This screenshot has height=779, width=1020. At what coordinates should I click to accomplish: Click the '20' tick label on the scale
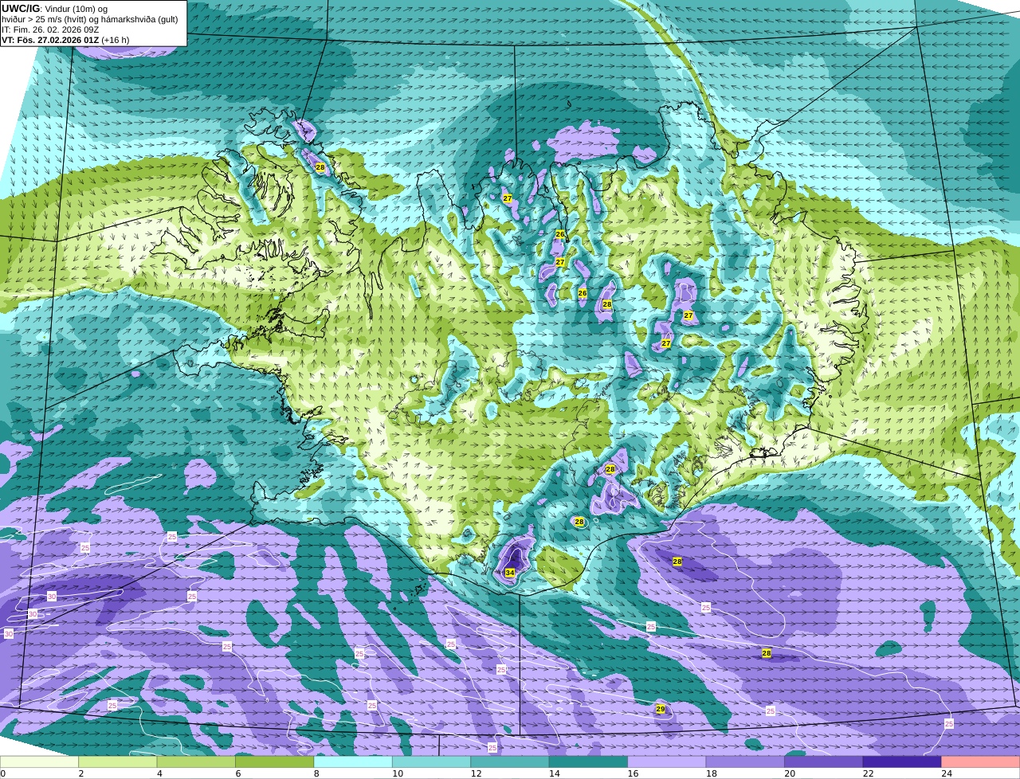tap(790, 773)
